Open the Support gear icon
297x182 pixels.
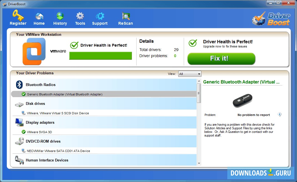[100, 16]
